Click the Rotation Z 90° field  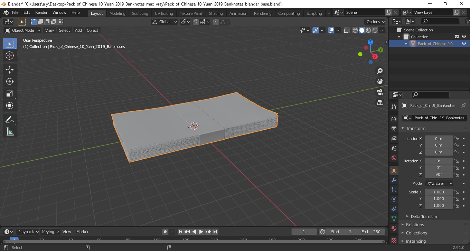point(439,174)
